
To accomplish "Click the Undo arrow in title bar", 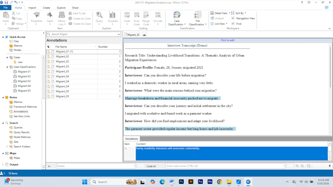I will [16, 2].
